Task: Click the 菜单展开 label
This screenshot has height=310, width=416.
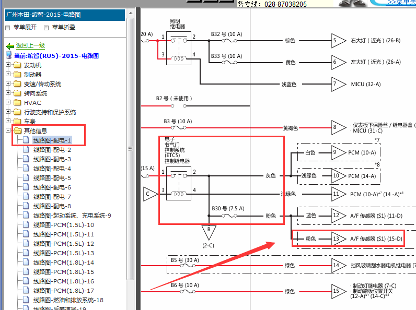Action: (x=25, y=27)
